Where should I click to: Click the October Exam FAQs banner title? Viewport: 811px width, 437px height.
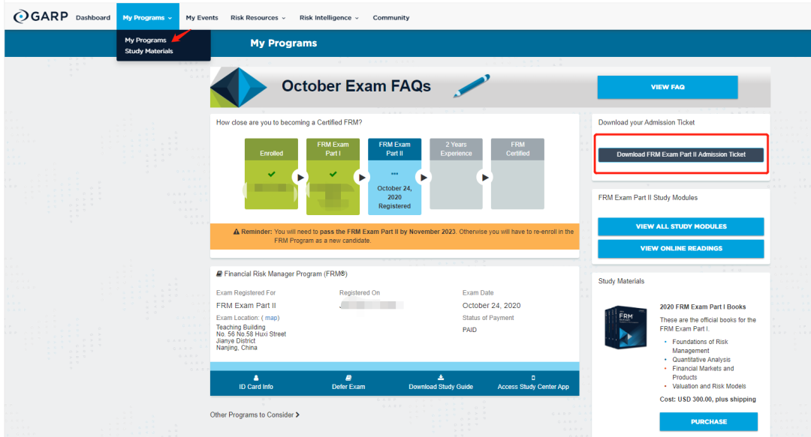point(356,85)
